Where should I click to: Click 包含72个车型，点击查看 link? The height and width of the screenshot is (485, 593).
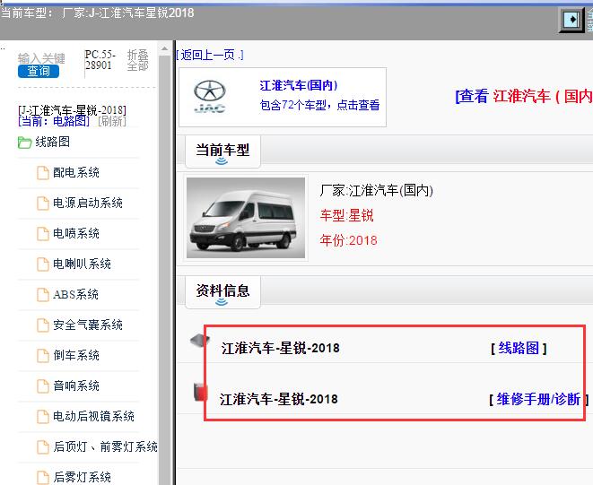pos(319,105)
